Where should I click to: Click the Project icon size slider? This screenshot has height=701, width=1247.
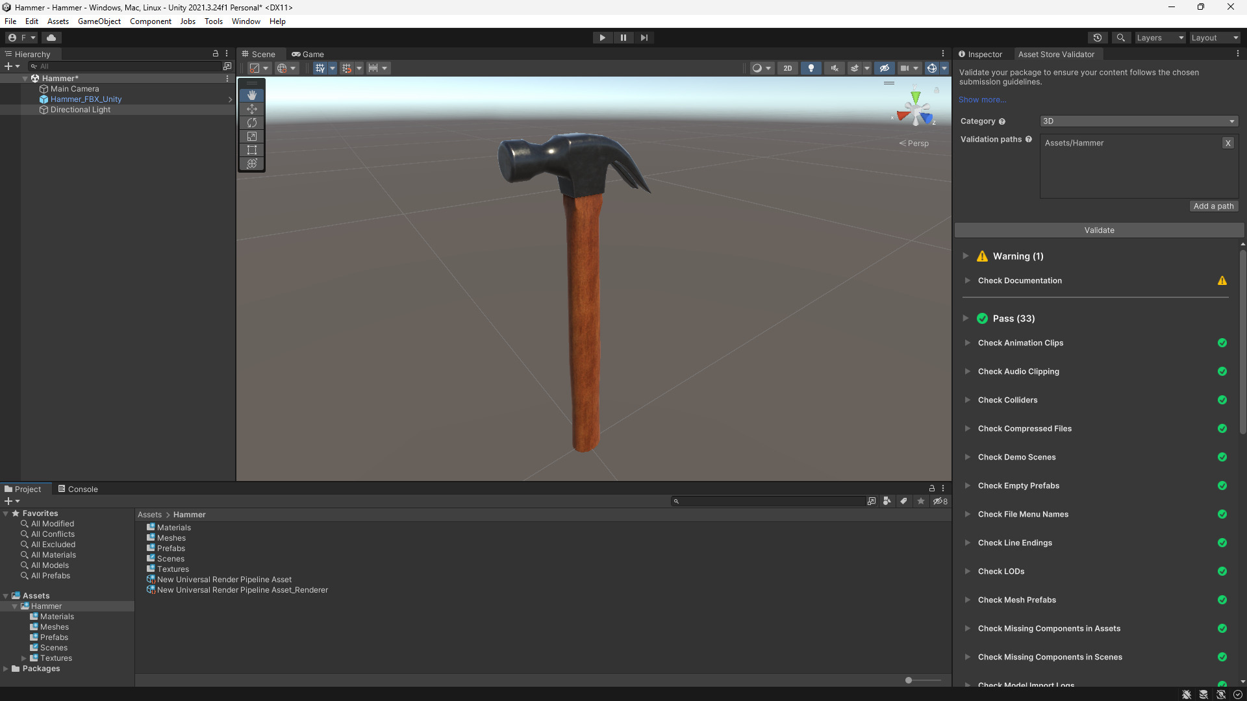(923, 680)
